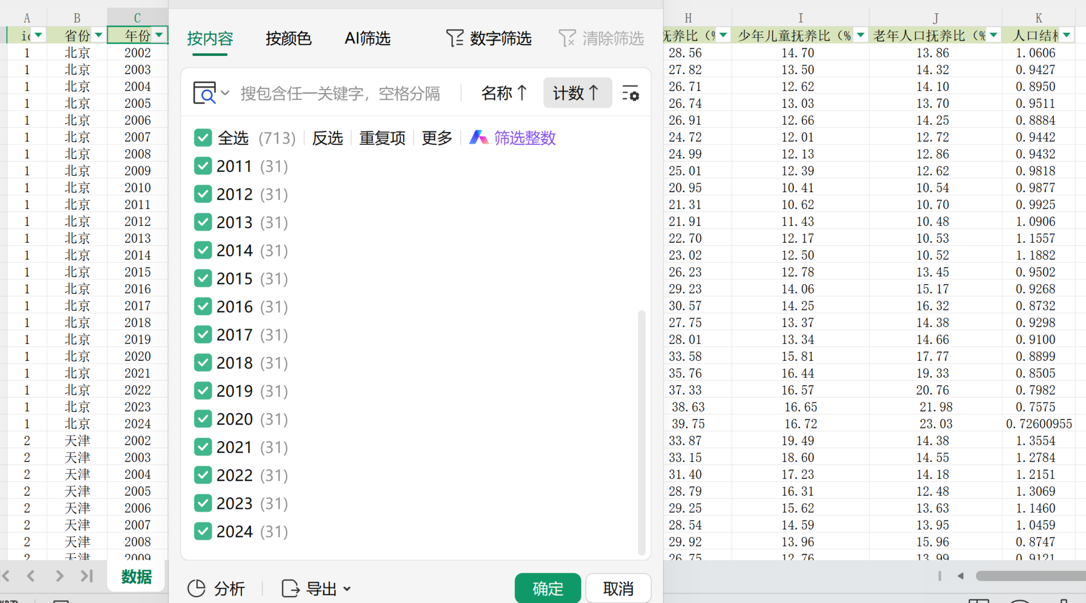Open the 老年人口抚养比 column filter dropdown
The image size is (1086, 603).
click(x=994, y=35)
